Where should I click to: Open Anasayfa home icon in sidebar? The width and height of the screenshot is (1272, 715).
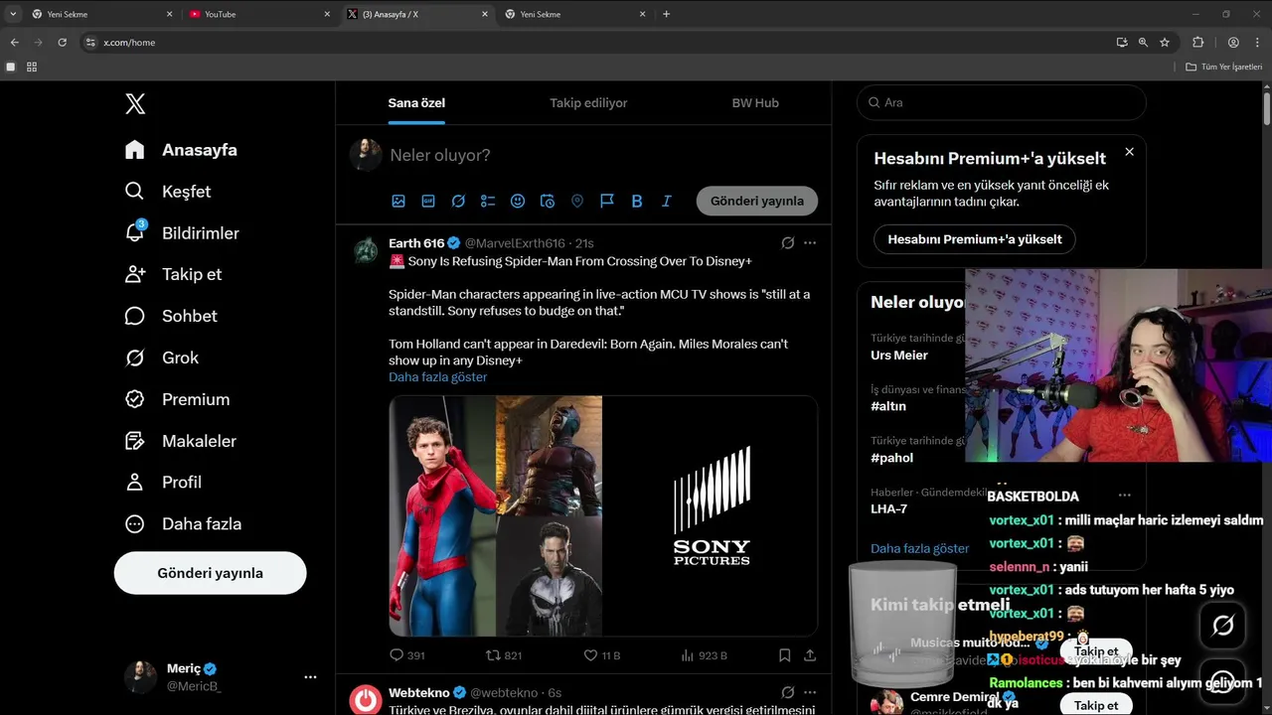click(135, 150)
